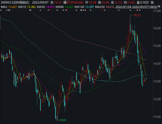162x124 pixels.
Task: Toggle the MA10 indicator label
Action: (22, 7)
